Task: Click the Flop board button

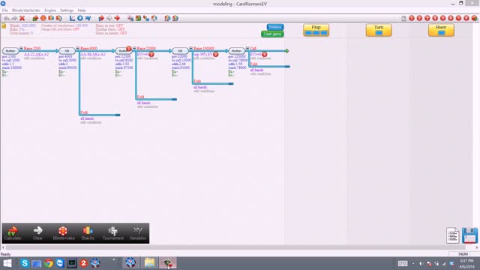Action: coord(316,30)
